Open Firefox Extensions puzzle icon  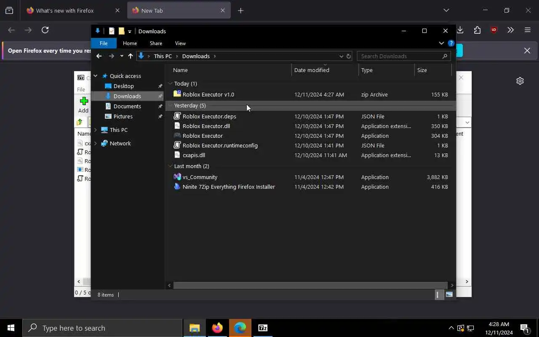tap(477, 30)
